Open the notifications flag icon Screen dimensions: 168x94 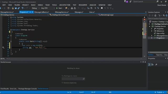pos(126,2)
